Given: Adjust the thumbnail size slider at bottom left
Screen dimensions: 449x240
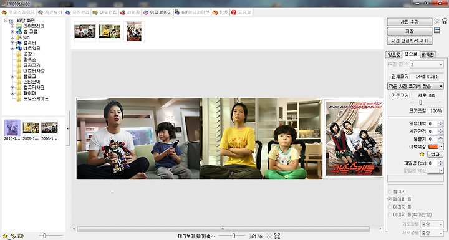Looking at the screenshot, I should pos(44,236).
